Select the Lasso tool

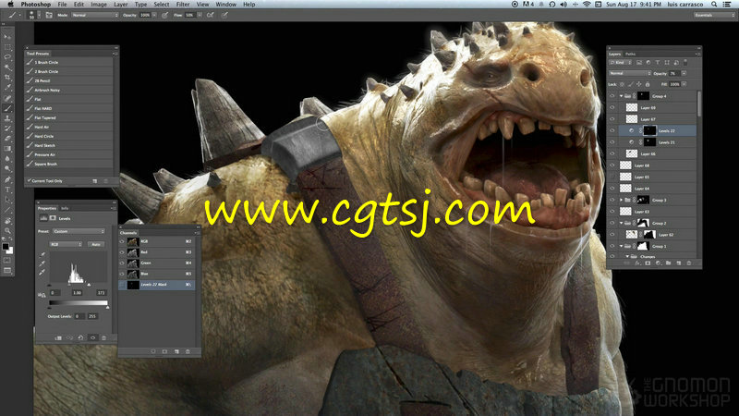[7, 57]
